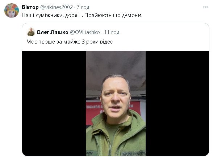Open the Олег Ляшко display name in quote
The image size is (213, 160).
click(53, 32)
